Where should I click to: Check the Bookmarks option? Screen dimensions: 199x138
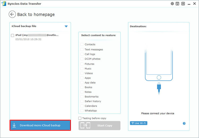tap(82, 97)
